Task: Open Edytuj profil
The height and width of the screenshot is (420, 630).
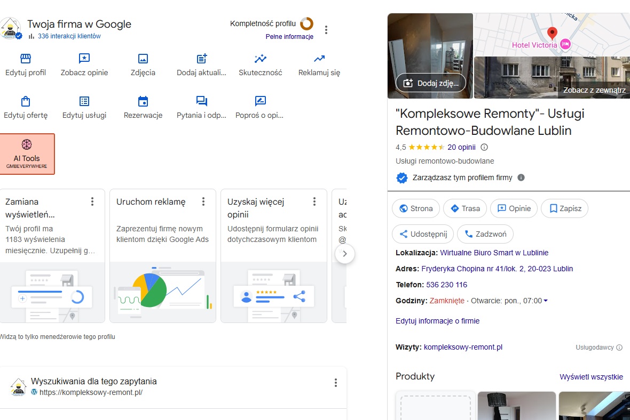Action: (26, 62)
